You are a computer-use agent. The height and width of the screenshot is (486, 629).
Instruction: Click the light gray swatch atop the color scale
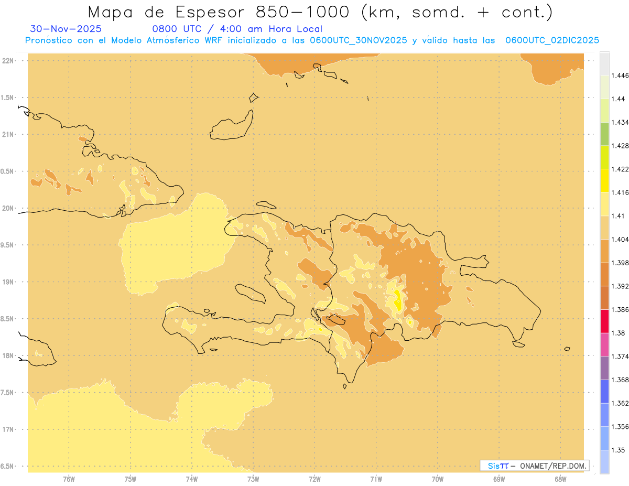pos(604,63)
